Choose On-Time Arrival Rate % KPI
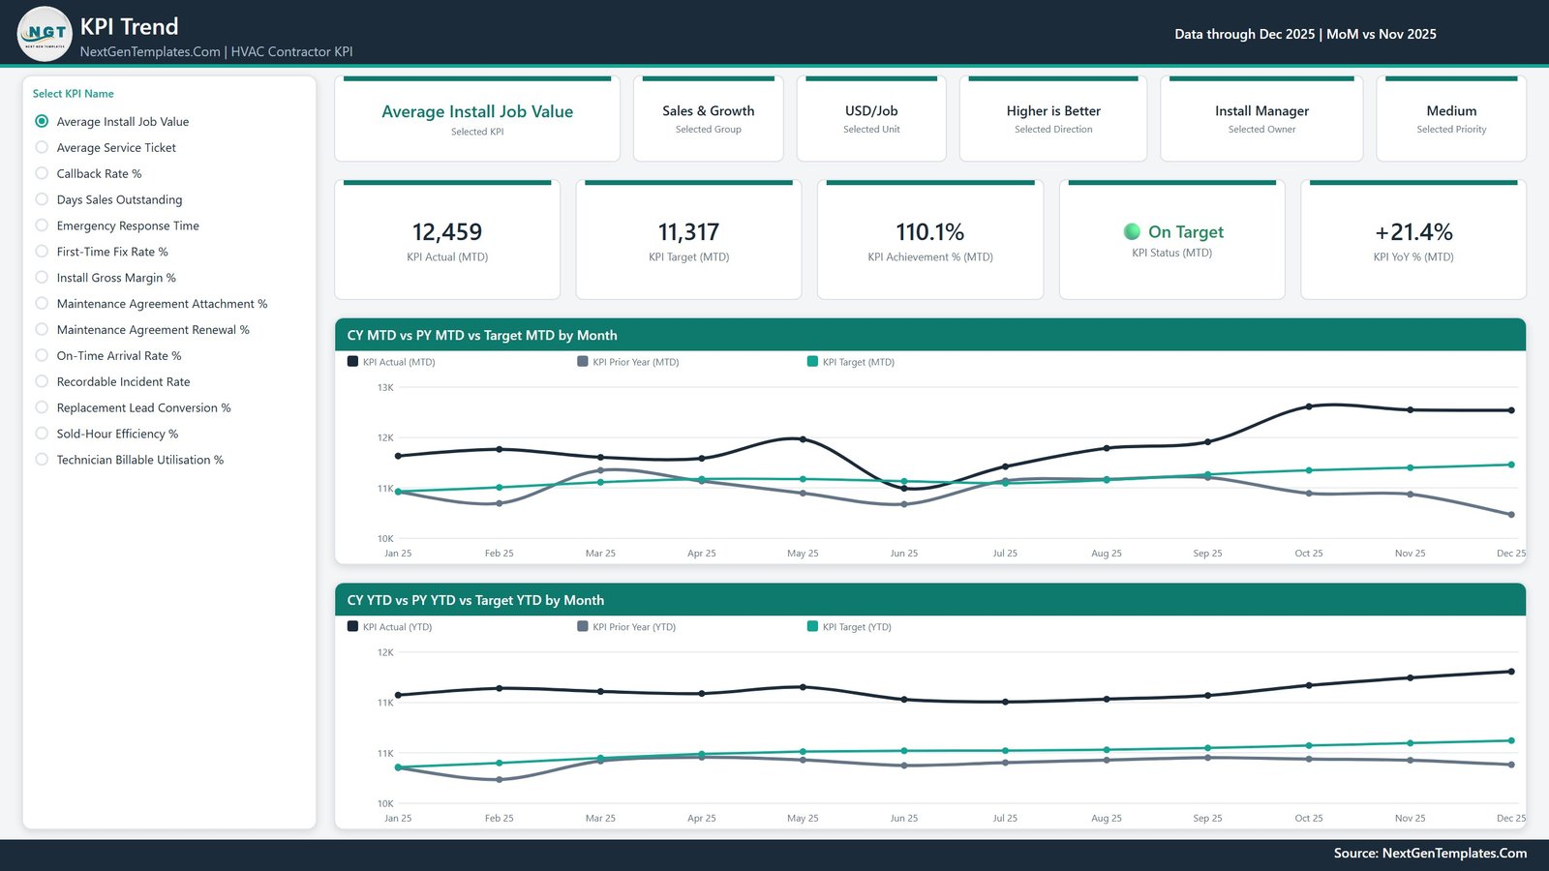Screen dimensions: 1549x871 coord(42,356)
